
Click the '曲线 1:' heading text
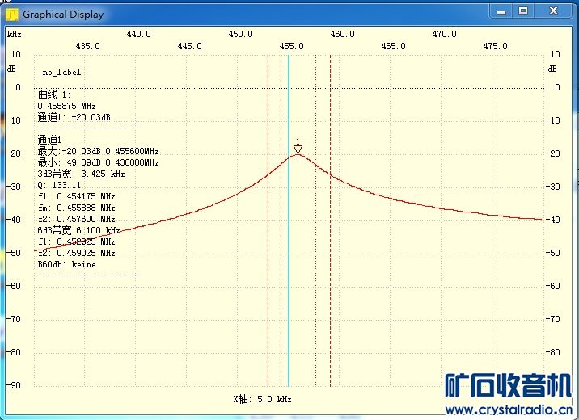[x=54, y=94]
